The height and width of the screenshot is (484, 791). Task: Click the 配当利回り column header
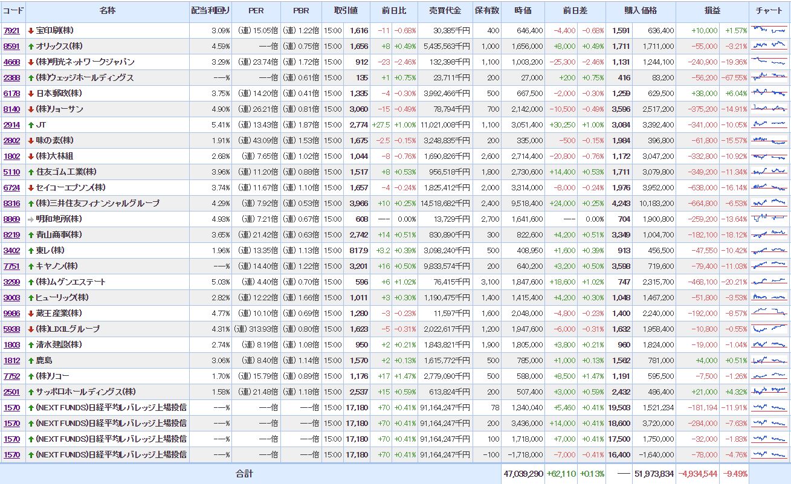[x=210, y=11]
